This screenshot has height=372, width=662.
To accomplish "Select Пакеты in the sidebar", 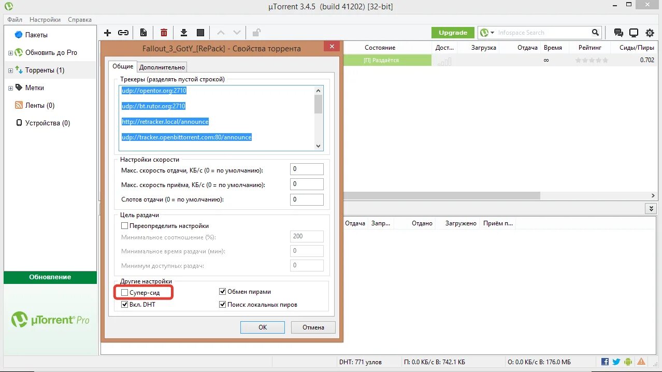I will 36,35.
